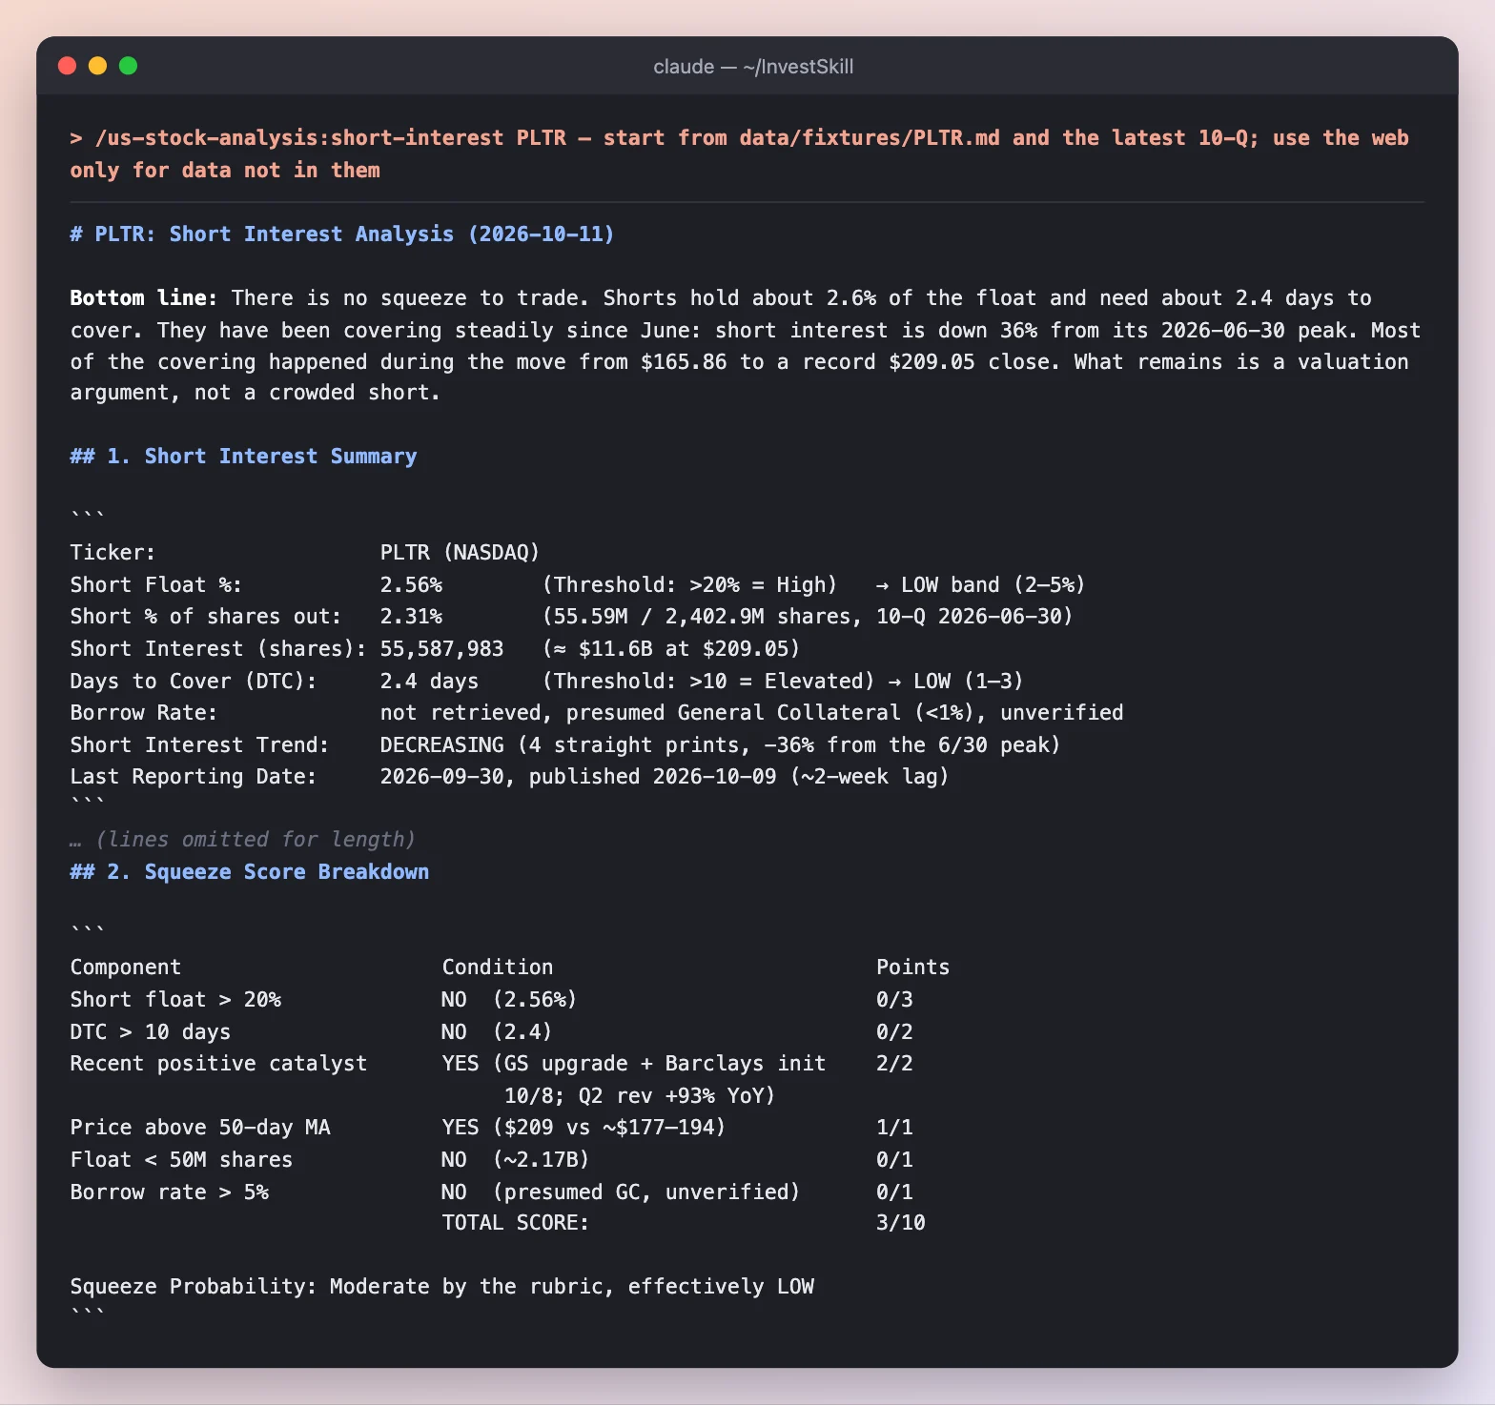Click the green fullscreen window button
The height and width of the screenshot is (1406, 1495).
[x=128, y=66]
